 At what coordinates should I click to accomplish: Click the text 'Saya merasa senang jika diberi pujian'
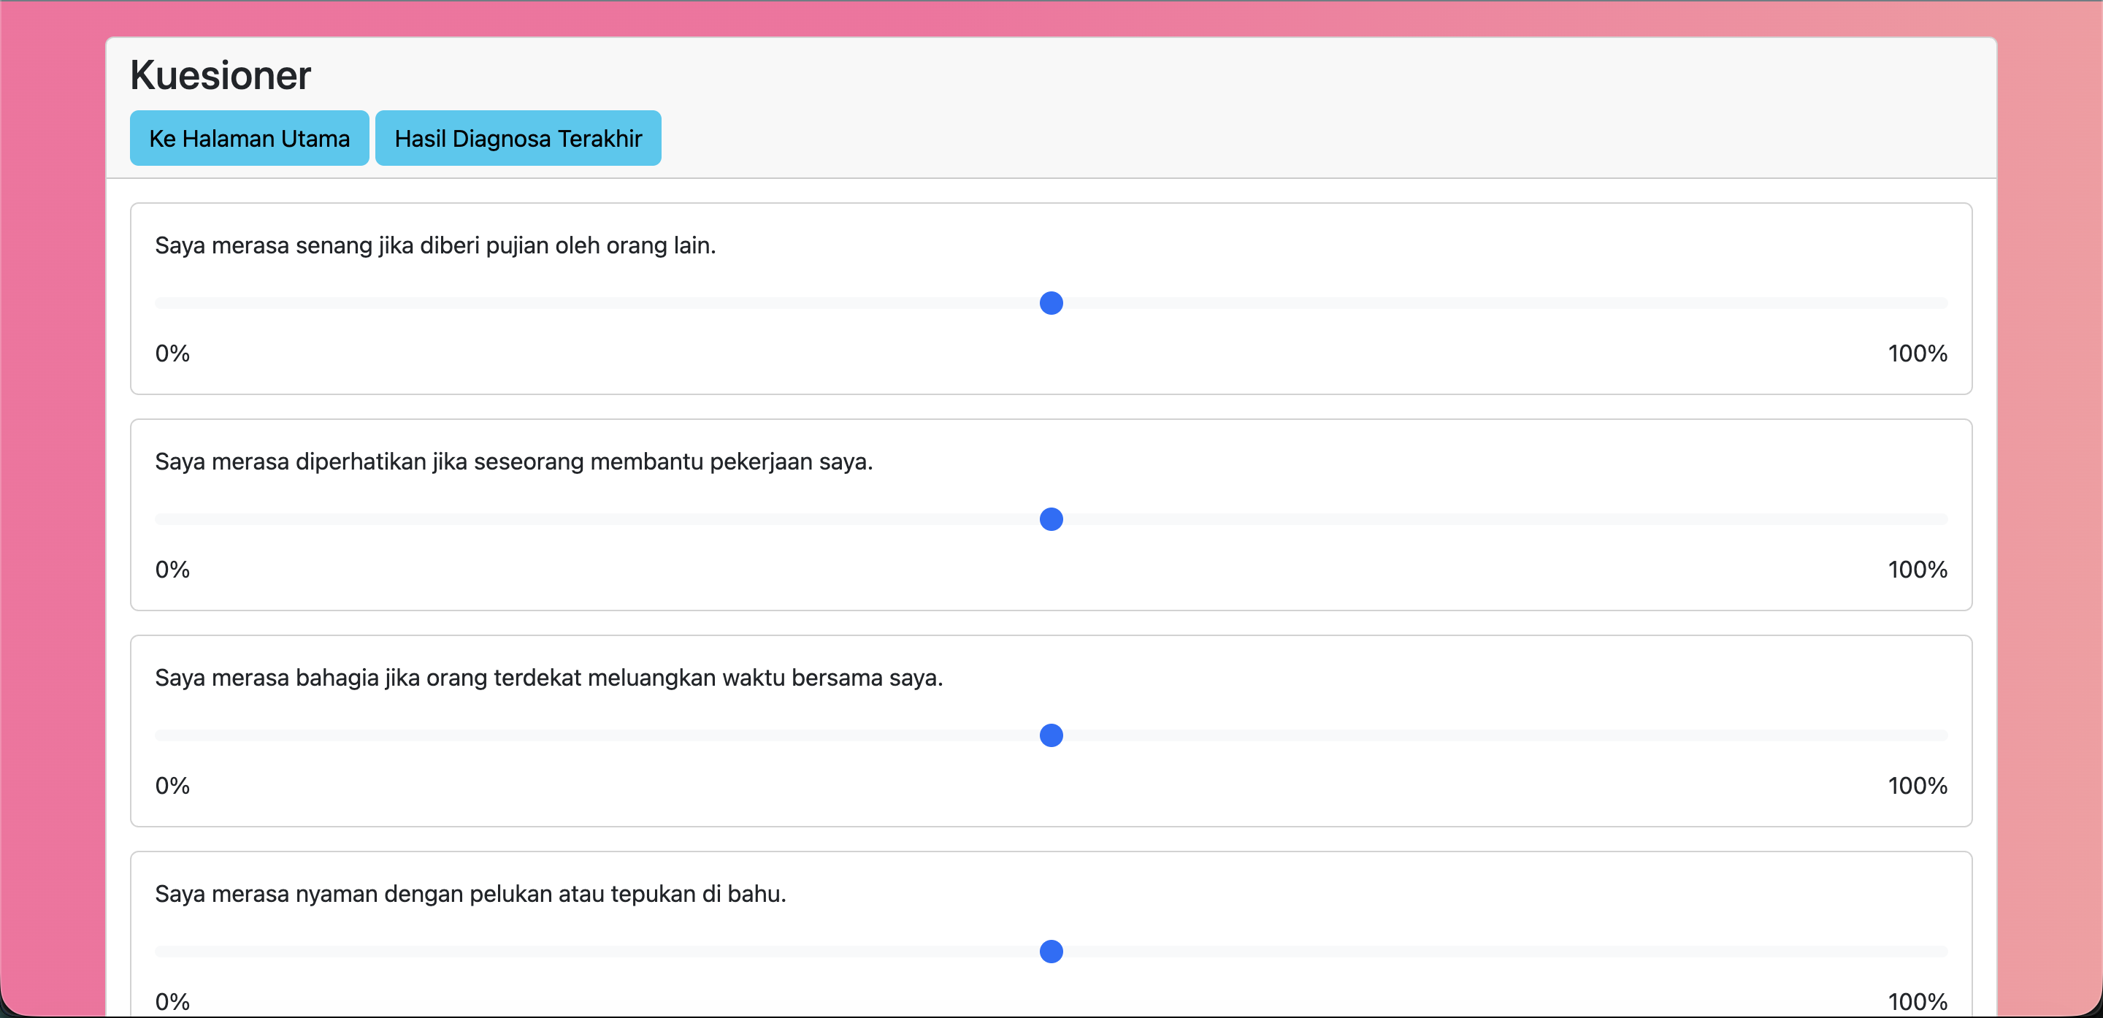435,245
